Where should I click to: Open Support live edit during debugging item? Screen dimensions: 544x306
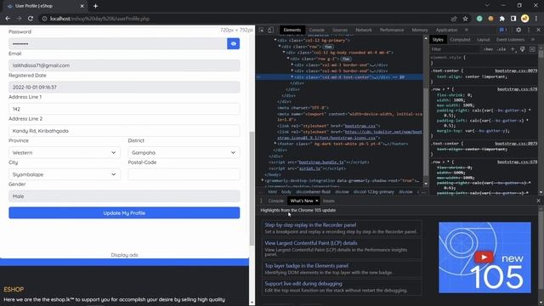coord(303,284)
